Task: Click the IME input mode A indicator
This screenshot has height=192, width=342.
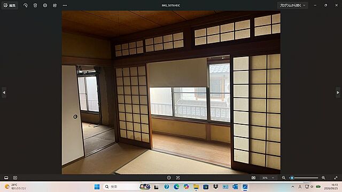Action: pyautogui.click(x=300, y=187)
